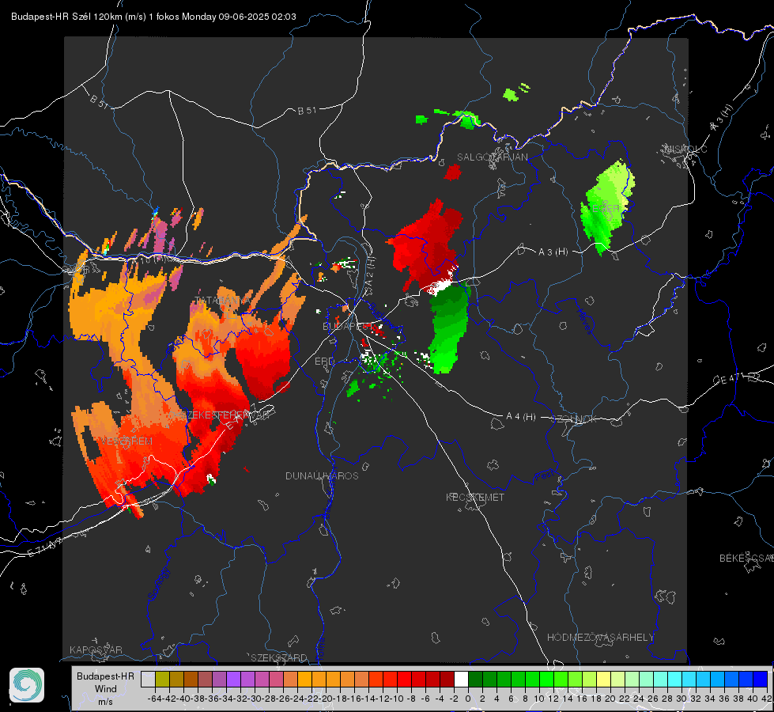
Task: Click the 42 value at the legend's end
Action: pos(767,699)
